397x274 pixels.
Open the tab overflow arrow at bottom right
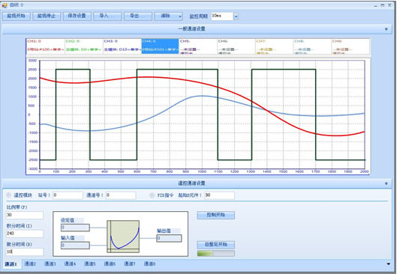point(389,264)
